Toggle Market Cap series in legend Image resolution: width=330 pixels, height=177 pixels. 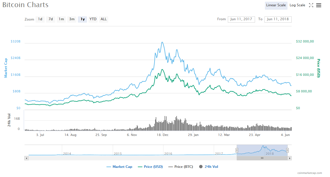pos(119,167)
